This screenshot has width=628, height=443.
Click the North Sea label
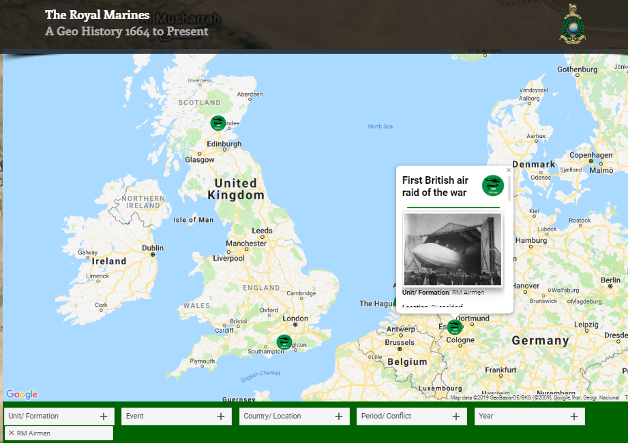pyautogui.click(x=380, y=127)
